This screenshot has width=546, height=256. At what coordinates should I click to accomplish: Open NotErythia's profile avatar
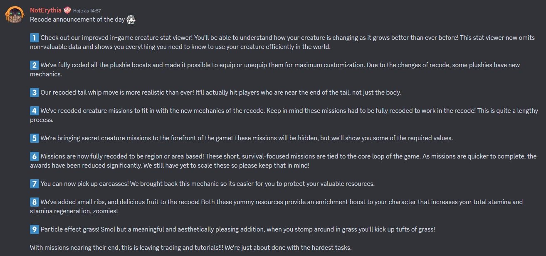14,15
